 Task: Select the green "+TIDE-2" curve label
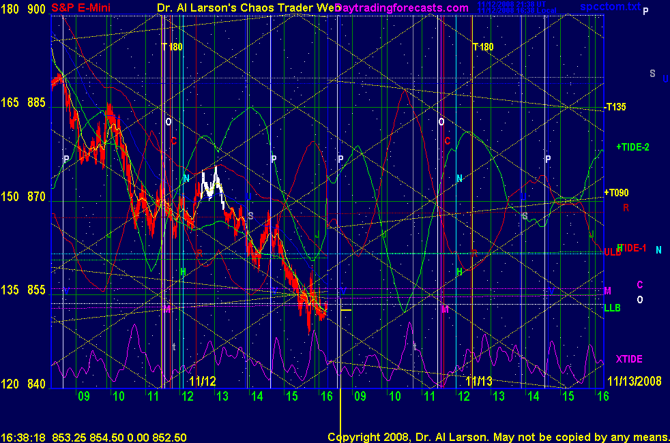click(x=632, y=147)
